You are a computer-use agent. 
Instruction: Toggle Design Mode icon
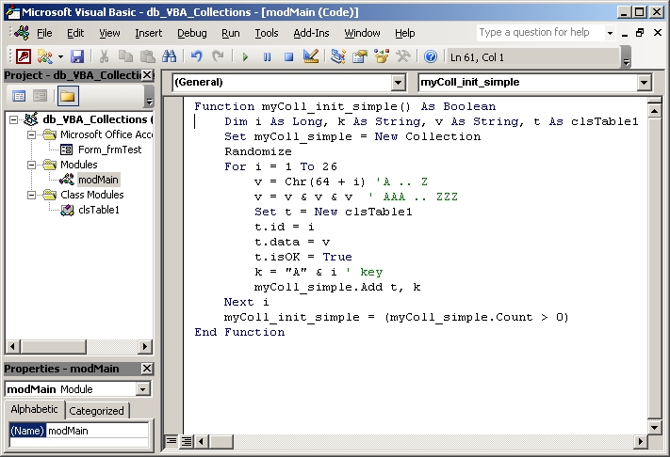point(311,56)
